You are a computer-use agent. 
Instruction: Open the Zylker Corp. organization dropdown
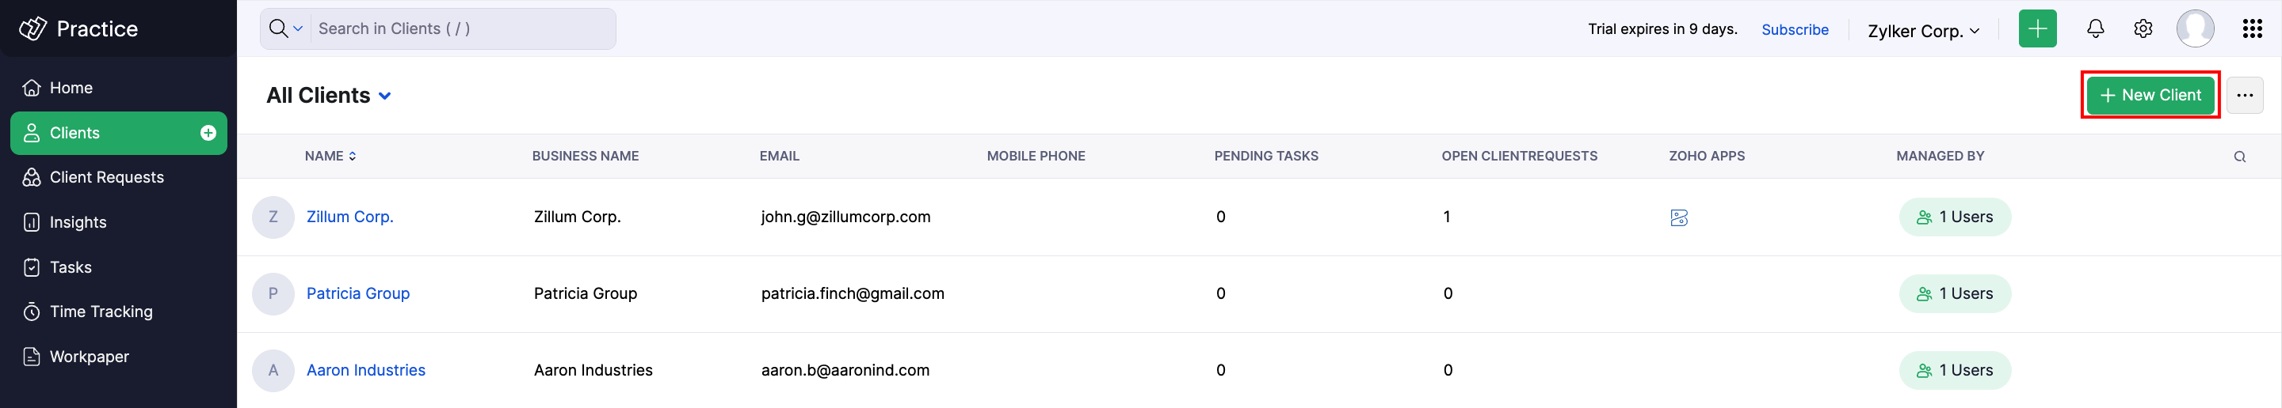(1923, 31)
